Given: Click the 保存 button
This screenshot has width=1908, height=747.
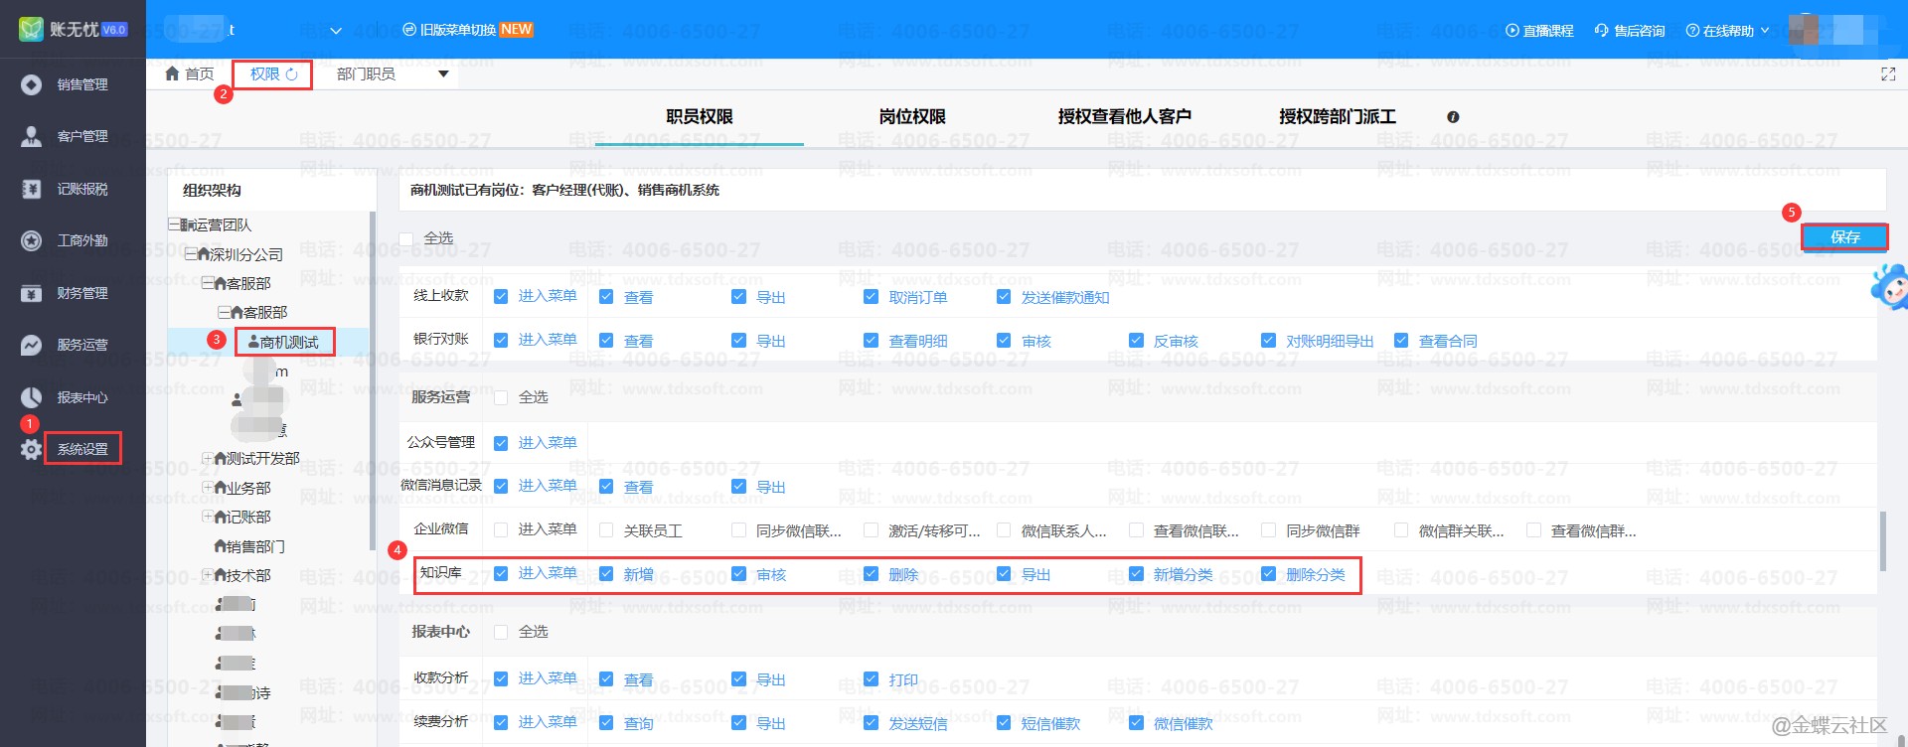Looking at the screenshot, I should pyautogui.click(x=1843, y=237).
